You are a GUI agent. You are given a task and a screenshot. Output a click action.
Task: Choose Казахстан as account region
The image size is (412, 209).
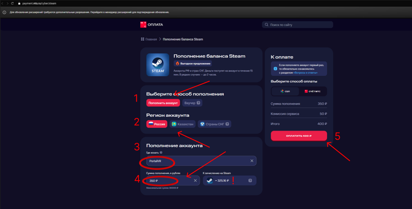[182, 124]
